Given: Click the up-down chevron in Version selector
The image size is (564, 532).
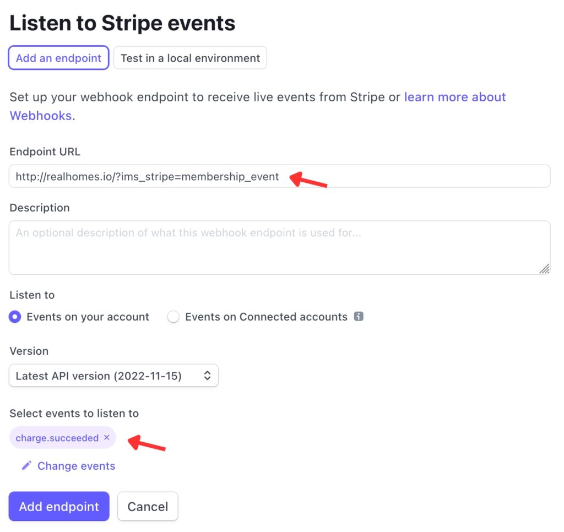Looking at the screenshot, I should pyautogui.click(x=207, y=376).
